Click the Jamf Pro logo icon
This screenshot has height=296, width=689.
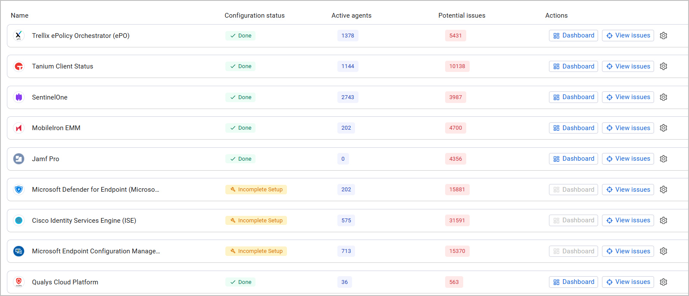point(19,159)
